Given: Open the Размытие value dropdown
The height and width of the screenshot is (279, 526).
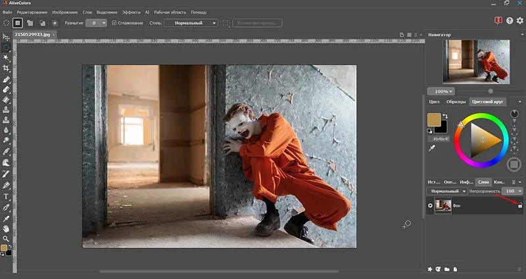Looking at the screenshot, I should coord(104,23).
